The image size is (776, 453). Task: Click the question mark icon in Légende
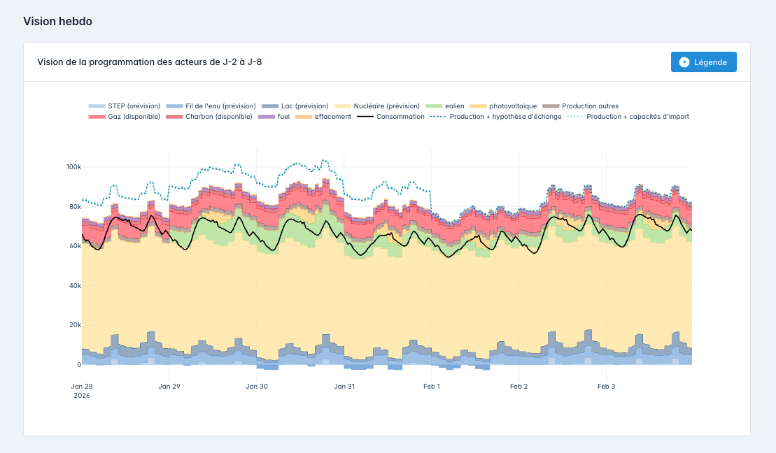[x=684, y=62]
